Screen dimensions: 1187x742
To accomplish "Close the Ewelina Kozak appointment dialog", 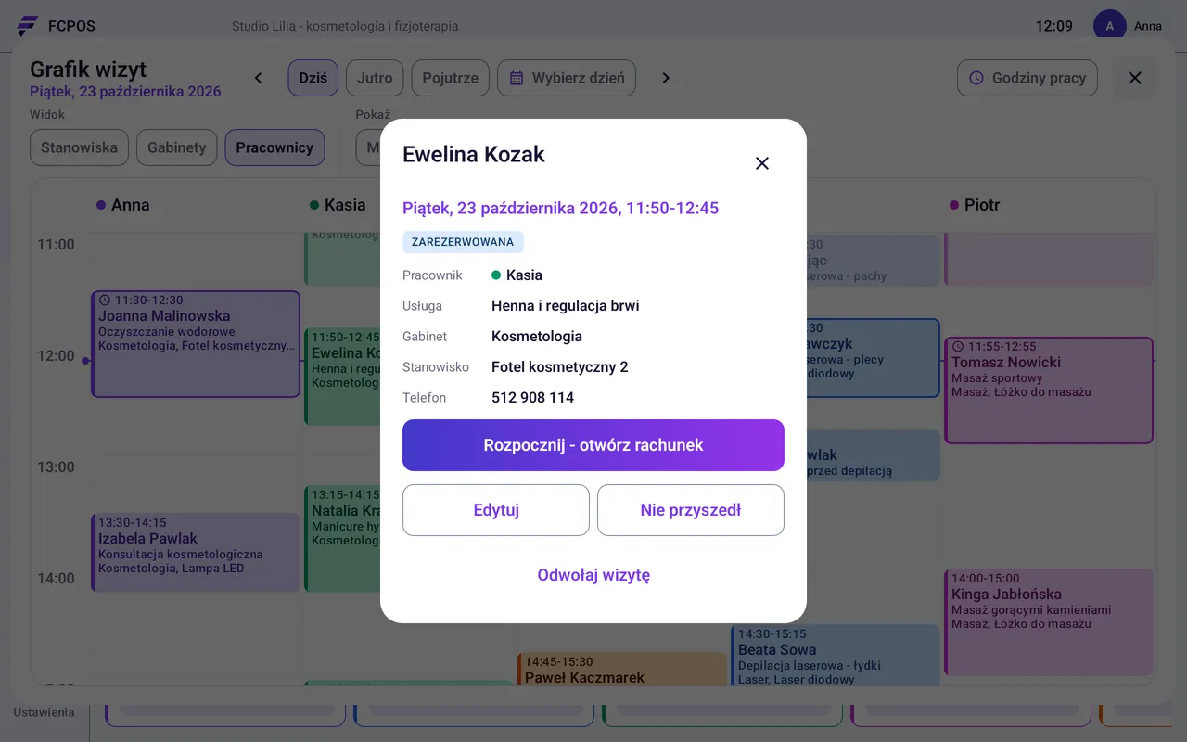I will pyautogui.click(x=762, y=163).
